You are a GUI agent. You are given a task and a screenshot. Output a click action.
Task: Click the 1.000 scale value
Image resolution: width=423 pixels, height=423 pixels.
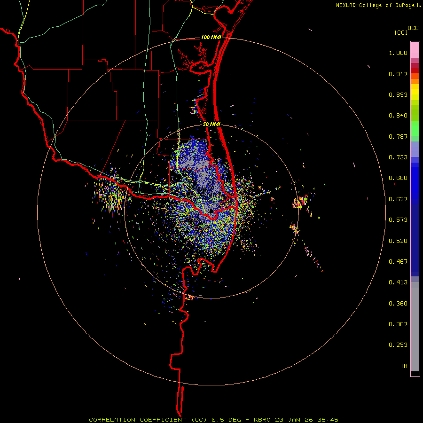[x=398, y=53]
